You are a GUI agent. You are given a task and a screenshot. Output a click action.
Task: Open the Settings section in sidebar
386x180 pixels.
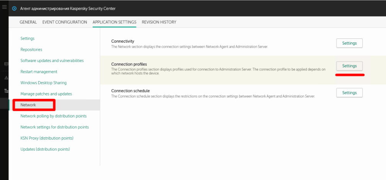(x=27, y=38)
